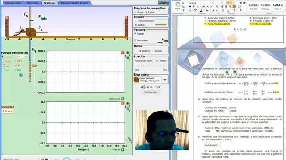The image size is (286, 160).
Task: Open the Verdana font name dropdown
Action: [x=210, y=3]
